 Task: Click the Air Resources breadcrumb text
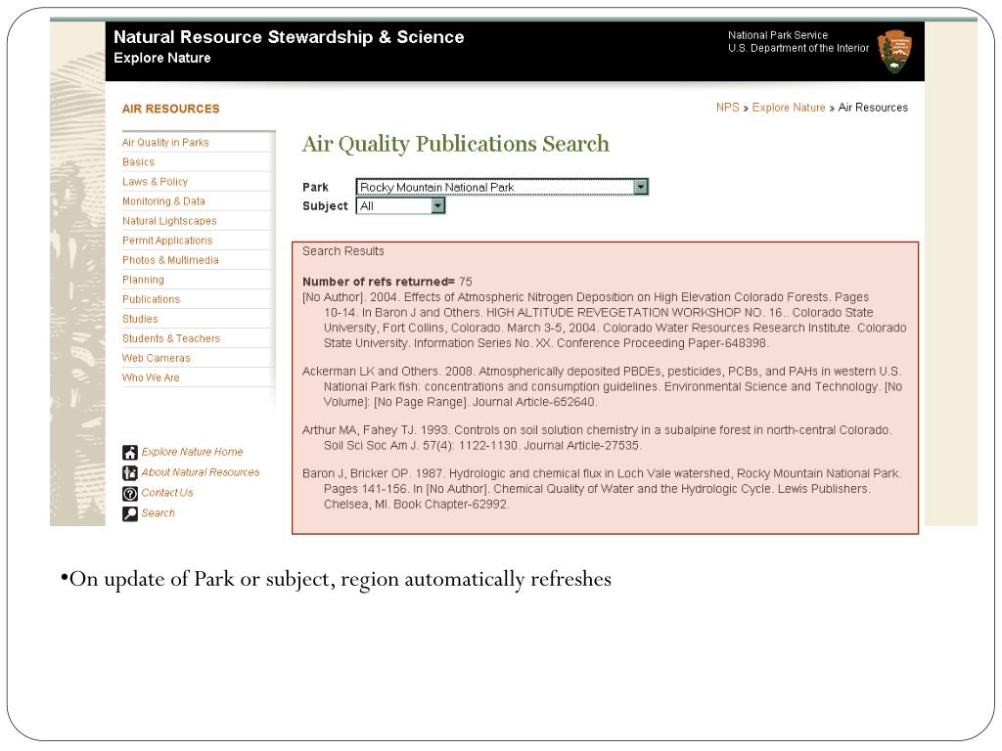[x=873, y=108]
